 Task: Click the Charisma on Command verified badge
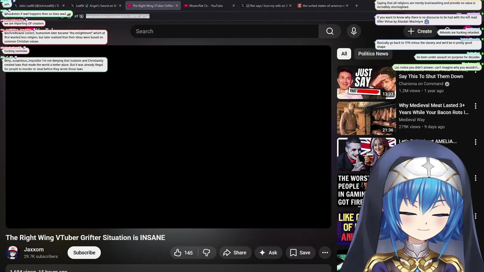[447, 84]
